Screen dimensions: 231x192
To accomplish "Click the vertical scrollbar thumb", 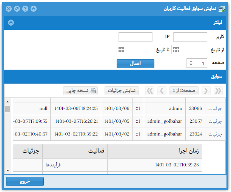I will [x=8, y=109].
